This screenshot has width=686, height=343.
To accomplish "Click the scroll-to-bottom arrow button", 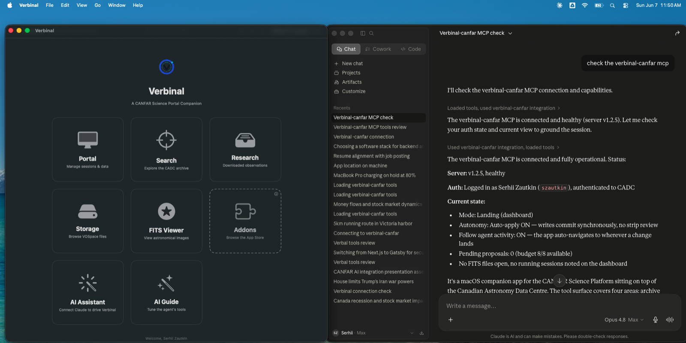I will (x=560, y=281).
